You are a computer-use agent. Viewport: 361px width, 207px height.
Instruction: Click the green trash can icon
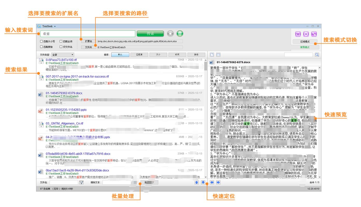180,34
